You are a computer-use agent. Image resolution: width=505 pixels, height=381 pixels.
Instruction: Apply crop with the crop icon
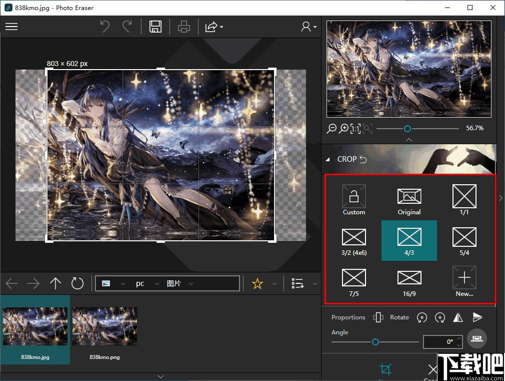pos(385,369)
